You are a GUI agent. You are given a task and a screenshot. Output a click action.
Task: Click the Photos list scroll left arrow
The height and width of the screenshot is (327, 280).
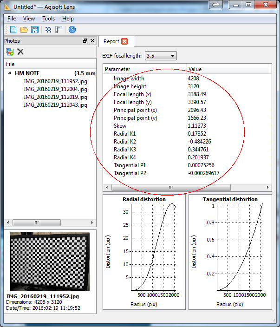pyautogui.click(x=8, y=222)
